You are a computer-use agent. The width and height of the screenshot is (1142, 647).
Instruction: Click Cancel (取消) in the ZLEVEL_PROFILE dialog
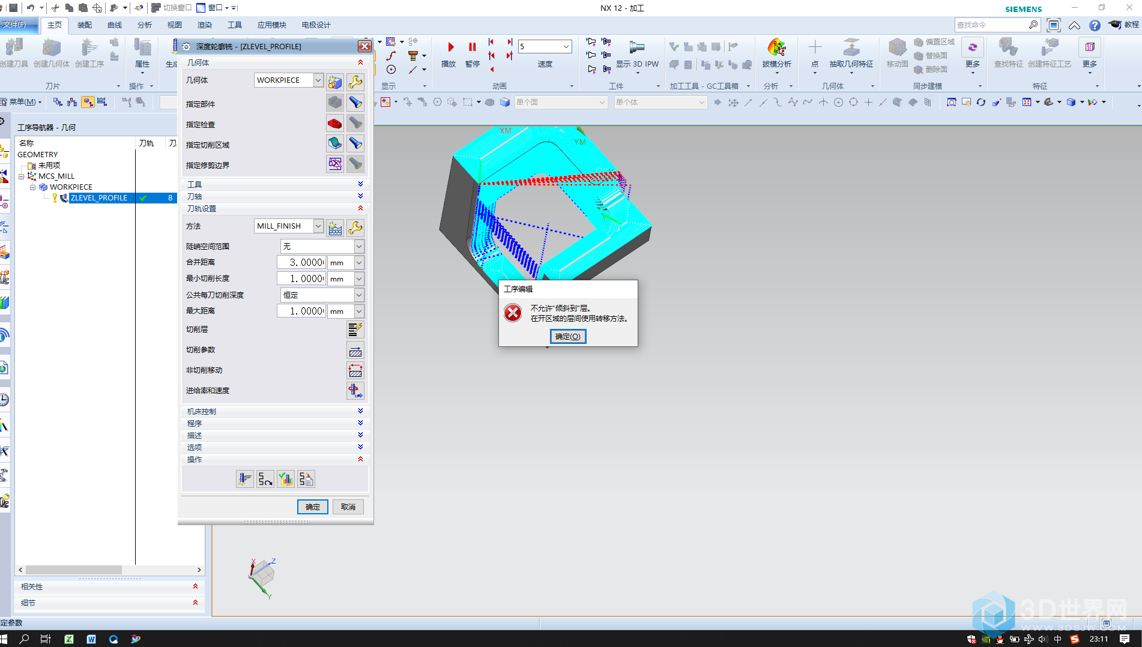coord(348,507)
